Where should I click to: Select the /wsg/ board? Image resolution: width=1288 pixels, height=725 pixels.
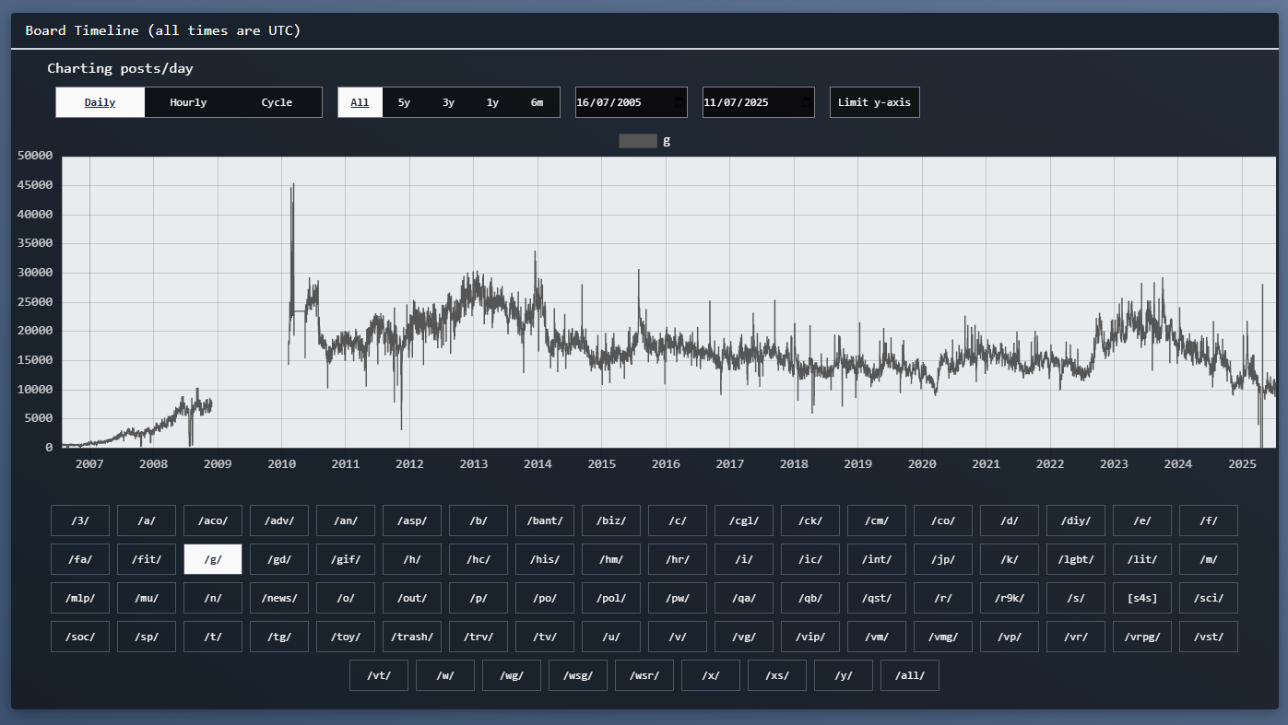tap(578, 675)
